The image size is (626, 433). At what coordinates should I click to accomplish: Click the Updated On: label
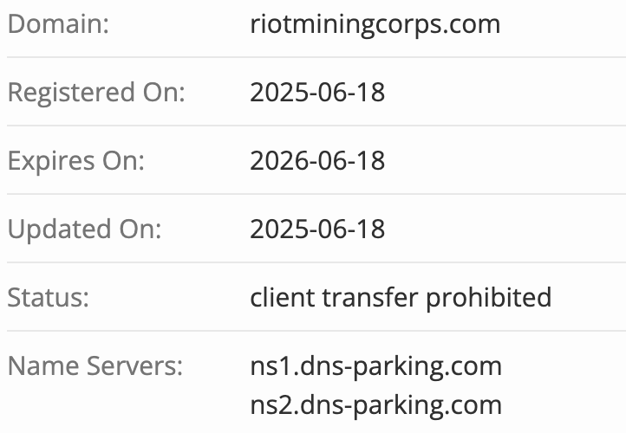coord(85,230)
